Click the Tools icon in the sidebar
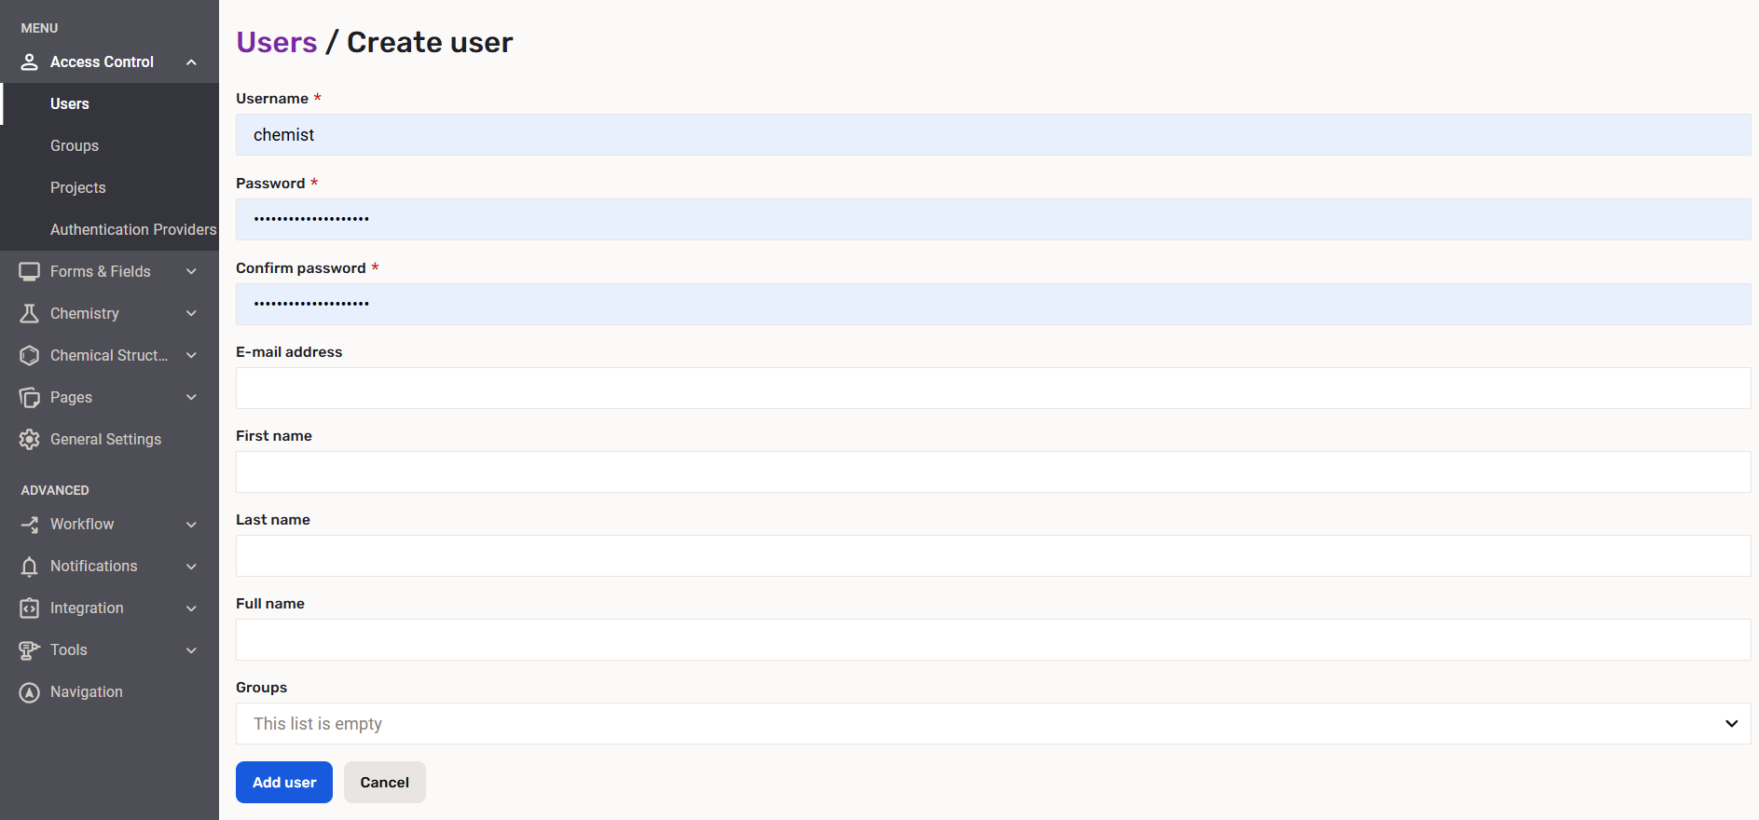The width and height of the screenshot is (1759, 820). click(x=28, y=649)
